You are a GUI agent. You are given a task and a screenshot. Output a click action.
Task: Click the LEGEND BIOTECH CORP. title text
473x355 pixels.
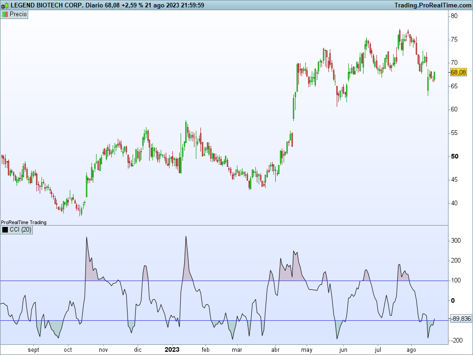tap(47, 5)
